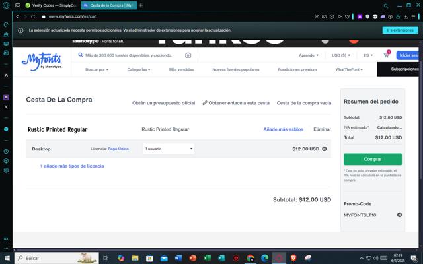The height and width of the screenshot is (264, 423).
Task: Expand the 'Buscar por' menu
Action: (x=97, y=69)
